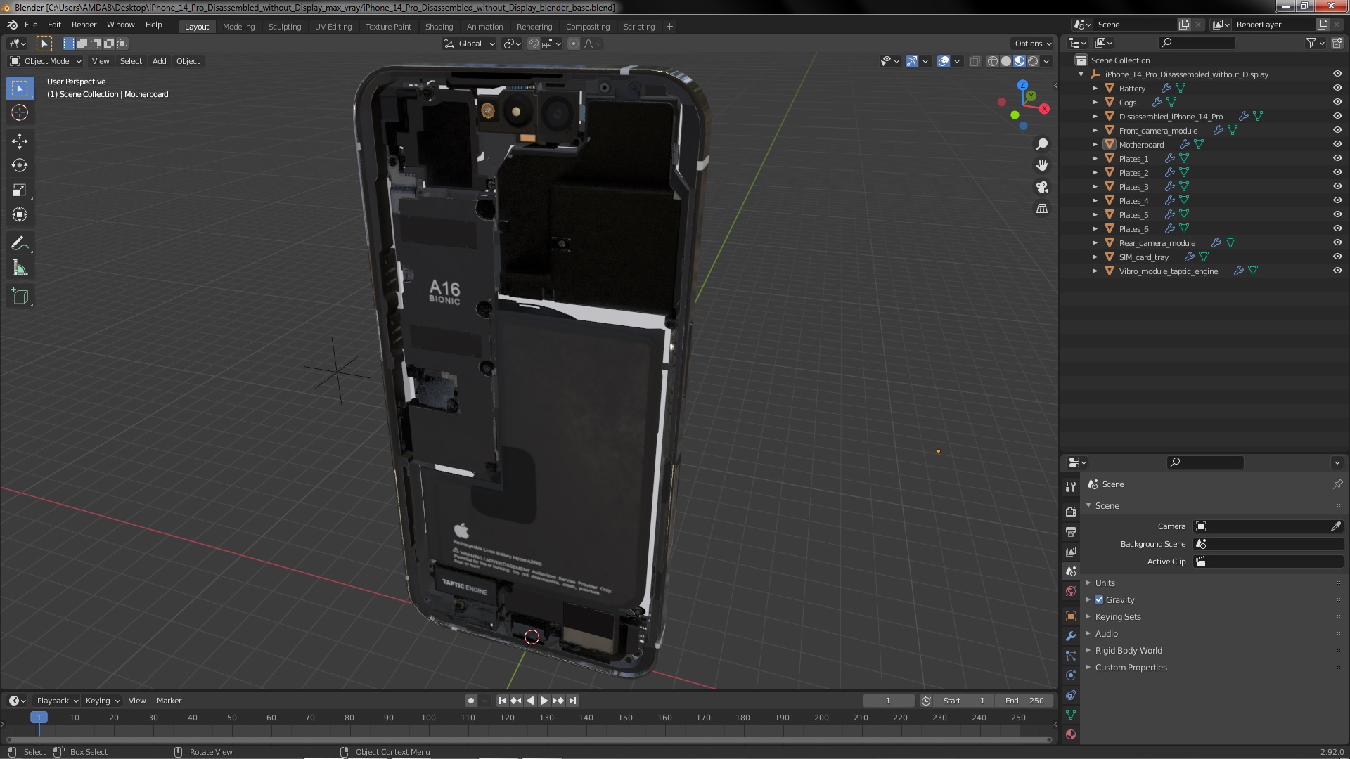The height and width of the screenshot is (759, 1350).
Task: Enable auto keying record button
Action: click(470, 701)
